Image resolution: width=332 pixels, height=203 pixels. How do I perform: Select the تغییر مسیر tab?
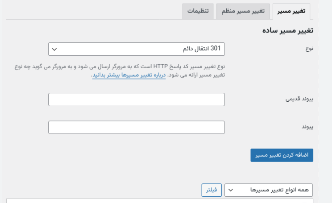click(291, 11)
